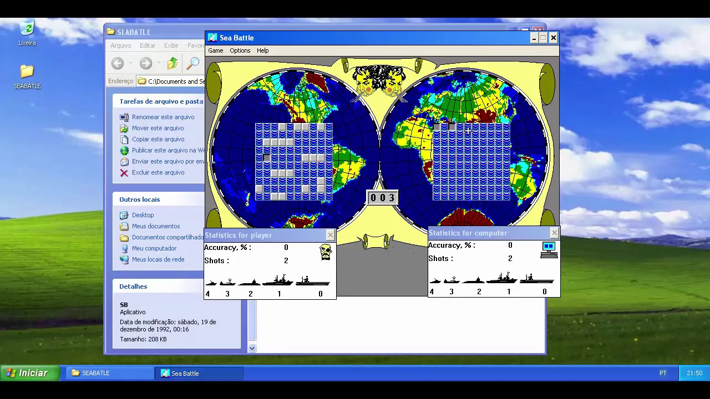Open the Help menu
The height and width of the screenshot is (399, 710).
pyautogui.click(x=262, y=50)
